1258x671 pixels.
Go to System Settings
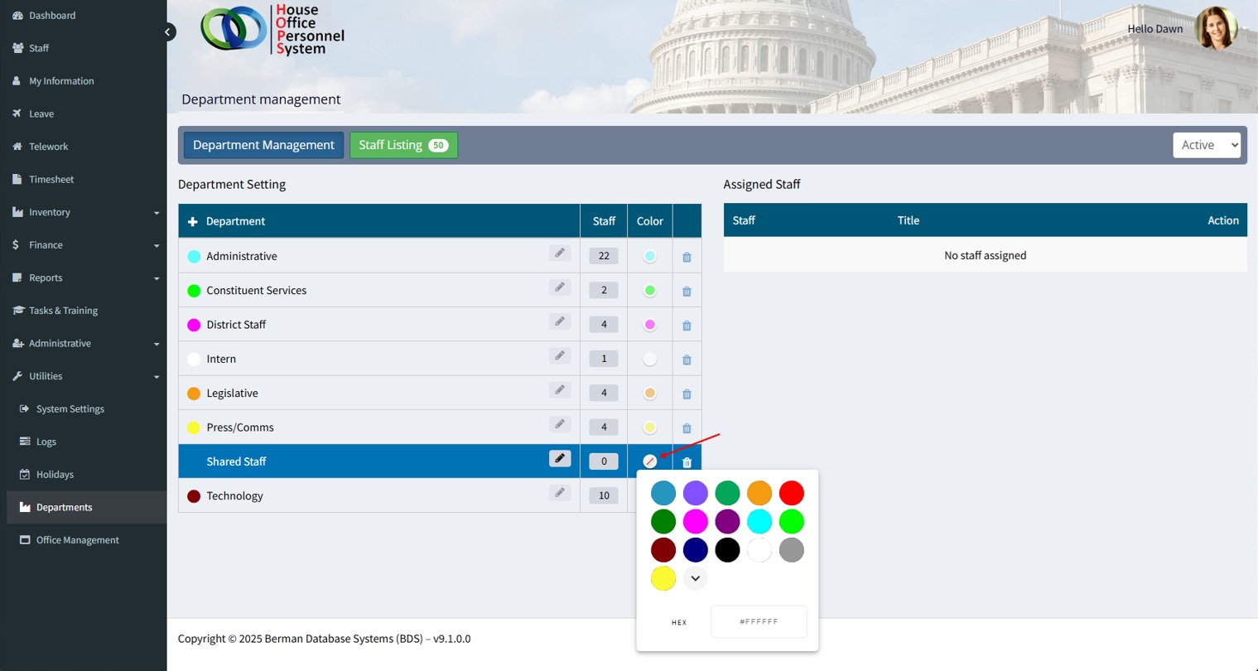point(70,409)
